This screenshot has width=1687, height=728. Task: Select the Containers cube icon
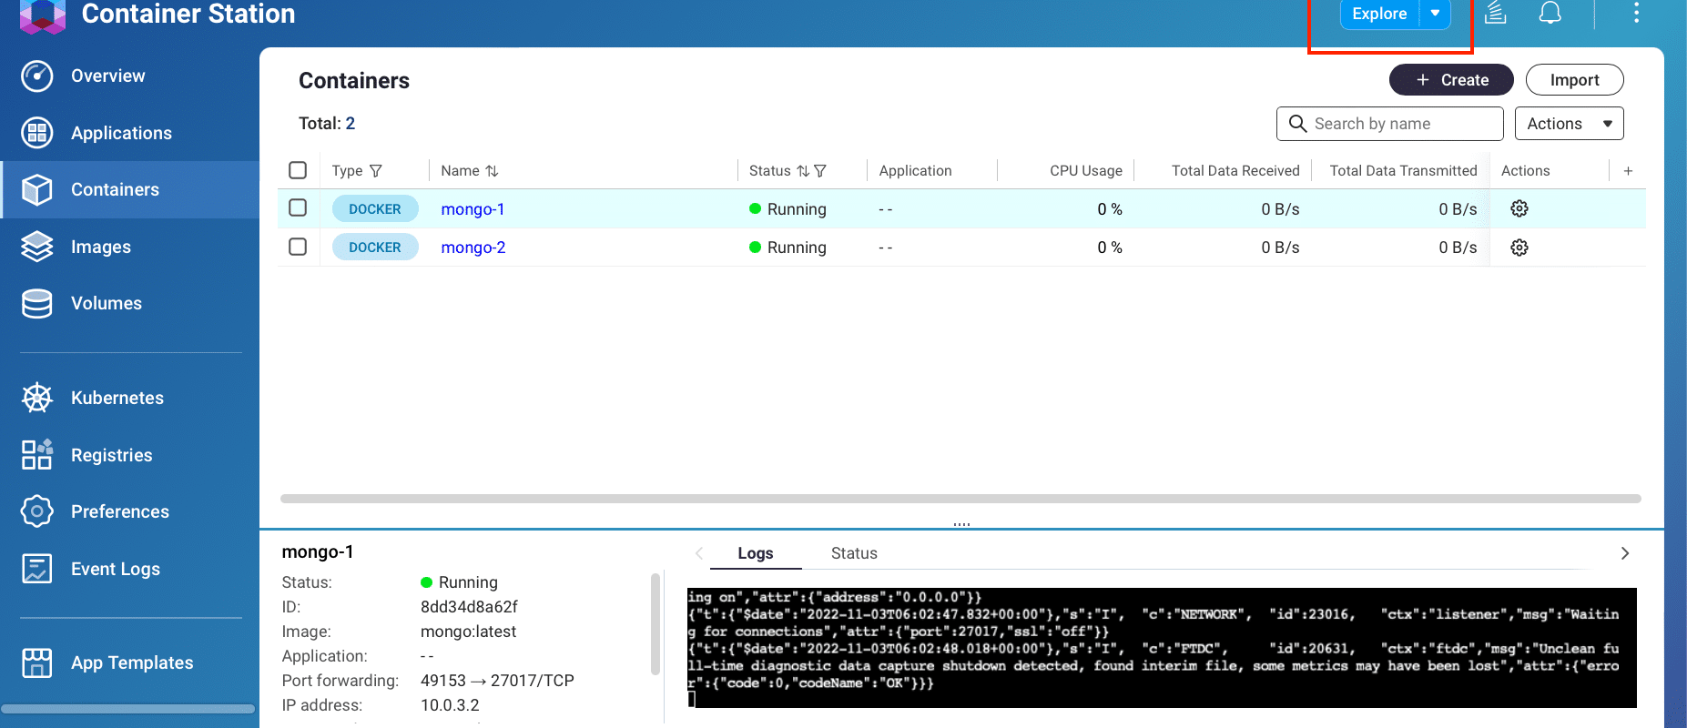[37, 189]
